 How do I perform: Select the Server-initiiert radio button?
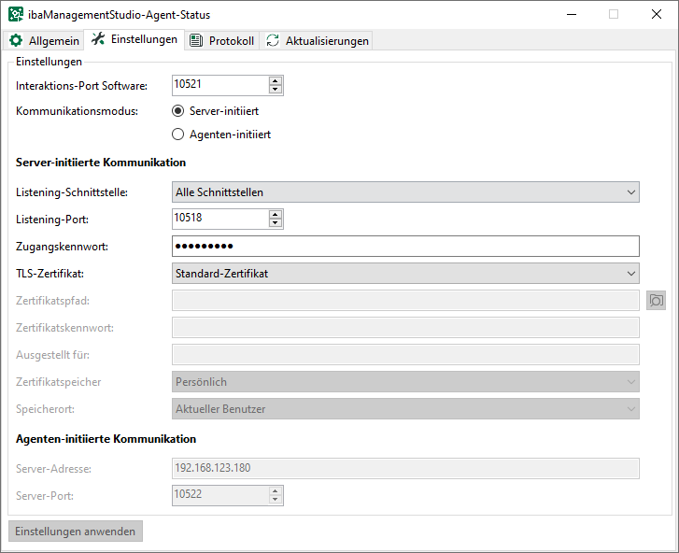(178, 111)
